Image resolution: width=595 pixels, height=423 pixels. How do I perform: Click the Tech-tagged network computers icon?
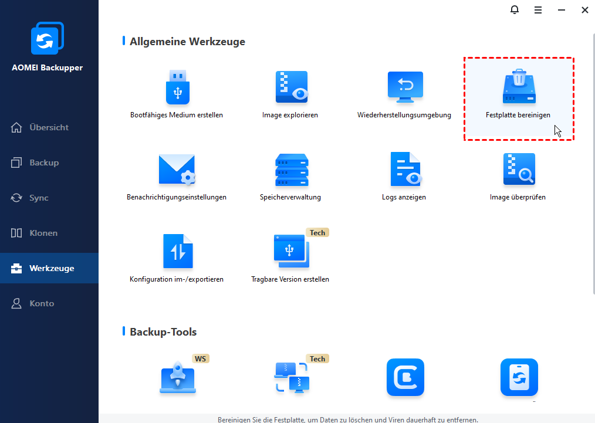click(x=292, y=377)
